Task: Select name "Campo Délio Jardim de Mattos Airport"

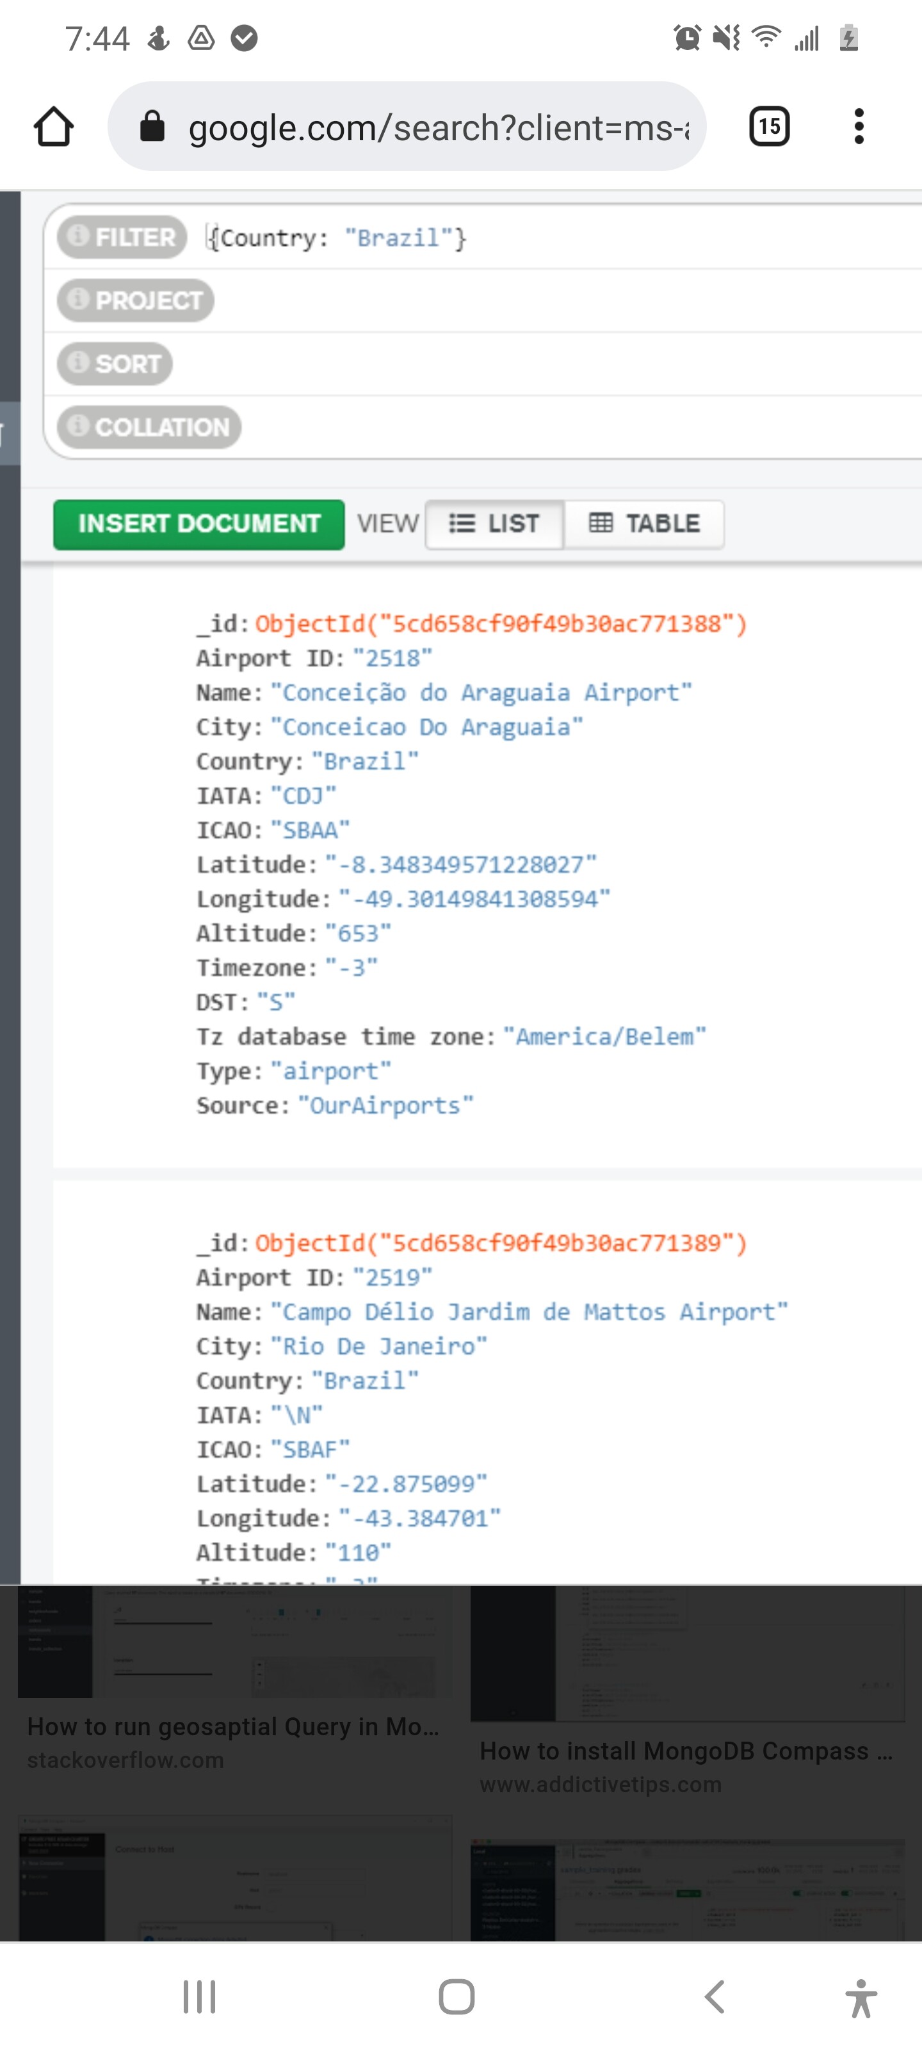Action: (529, 1311)
